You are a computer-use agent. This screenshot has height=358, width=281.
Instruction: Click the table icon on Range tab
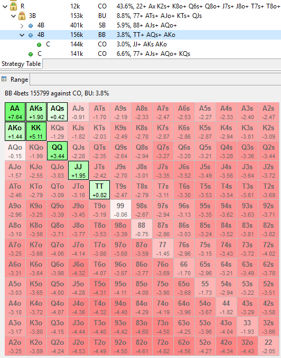pos(4,79)
